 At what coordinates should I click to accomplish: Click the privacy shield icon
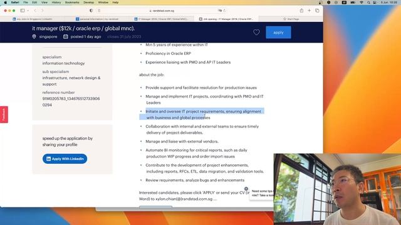tap(91, 11)
